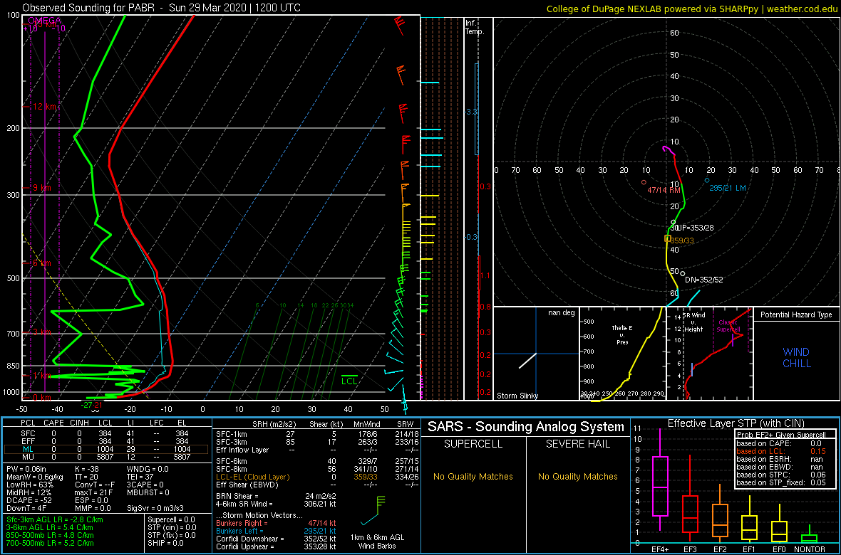Click No Quality Matches under SUPERCELL

click(x=473, y=477)
